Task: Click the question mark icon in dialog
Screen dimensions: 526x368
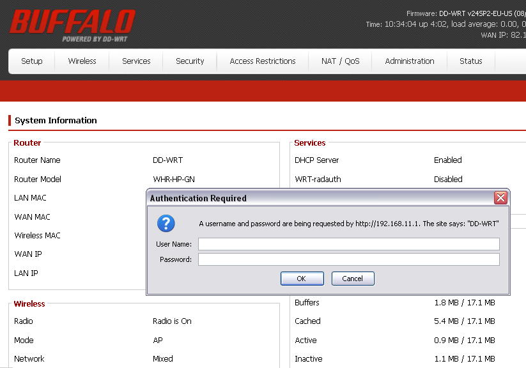Action: click(166, 224)
